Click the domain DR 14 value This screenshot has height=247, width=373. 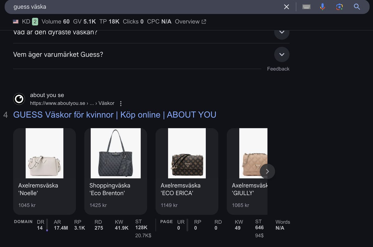(40, 228)
